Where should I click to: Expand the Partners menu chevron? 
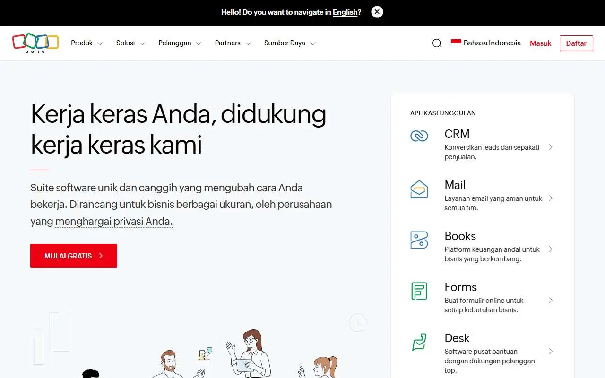[x=248, y=43]
